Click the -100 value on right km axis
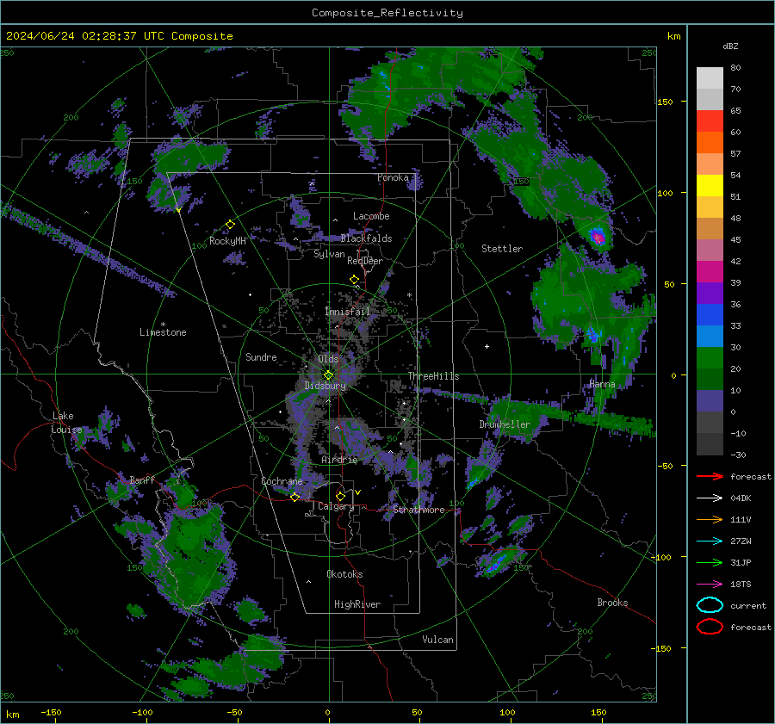Image resolution: width=775 pixels, height=724 pixels. (660, 557)
